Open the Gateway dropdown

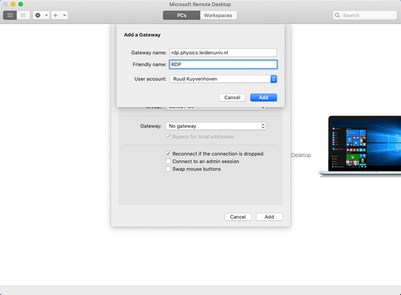click(216, 126)
